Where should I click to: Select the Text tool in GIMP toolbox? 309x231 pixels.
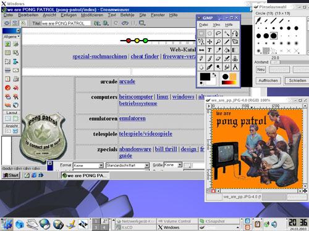[210, 50]
